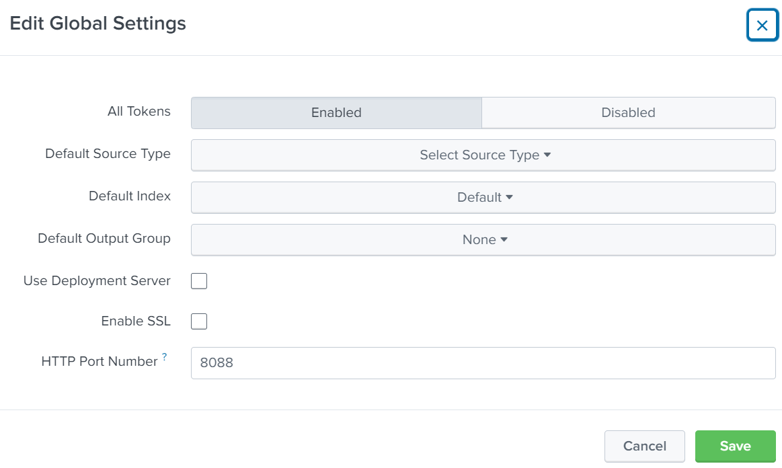Check the Use Deployment Server checkbox
782x468 pixels.
(199, 281)
